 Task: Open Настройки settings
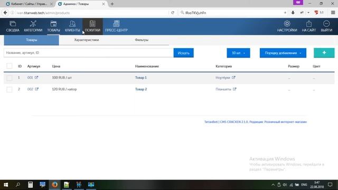pyautogui.click(x=287, y=26)
